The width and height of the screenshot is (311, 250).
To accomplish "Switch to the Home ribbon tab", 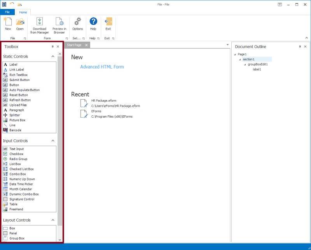I will (x=23, y=12).
